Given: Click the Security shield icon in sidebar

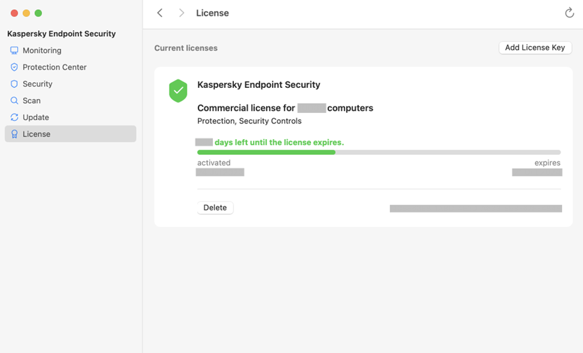Looking at the screenshot, I should coord(14,84).
